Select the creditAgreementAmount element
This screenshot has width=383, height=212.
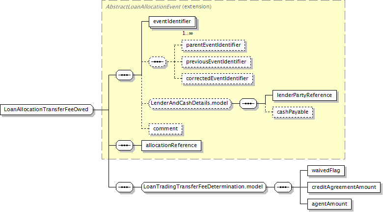(x=344, y=187)
